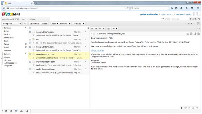Viewport: 202px width, 114px height.
Task: Refresh the mailbox with the reload icon
Action: tap(25, 24)
